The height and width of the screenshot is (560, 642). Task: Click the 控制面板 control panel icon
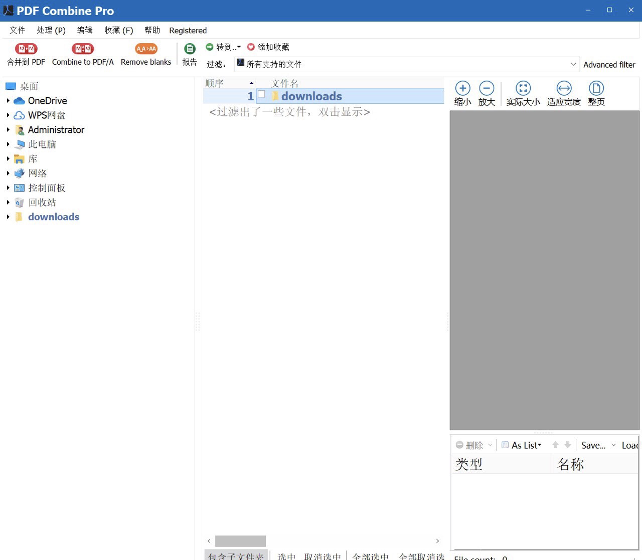tap(19, 188)
